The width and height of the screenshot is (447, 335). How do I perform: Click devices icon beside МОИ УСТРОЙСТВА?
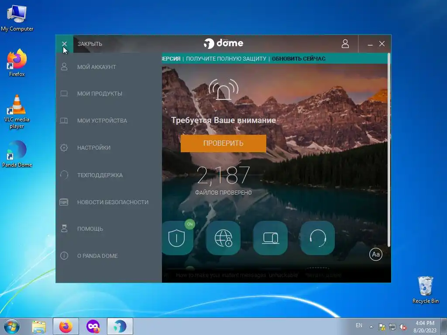click(x=64, y=120)
